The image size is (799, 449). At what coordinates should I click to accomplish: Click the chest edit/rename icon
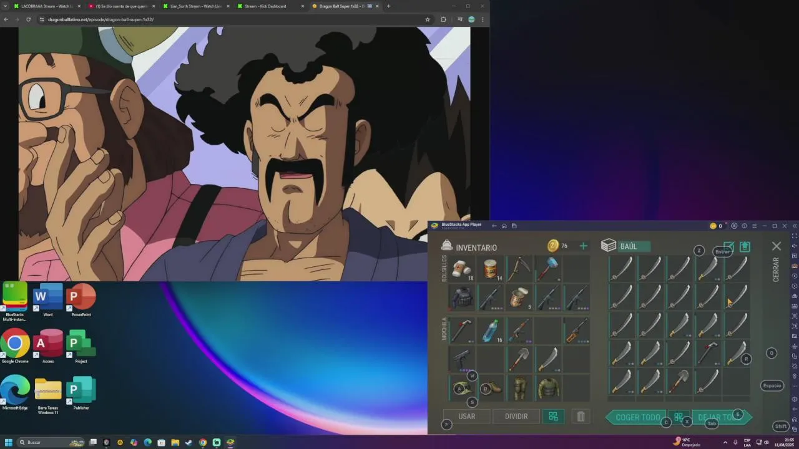pos(728,248)
